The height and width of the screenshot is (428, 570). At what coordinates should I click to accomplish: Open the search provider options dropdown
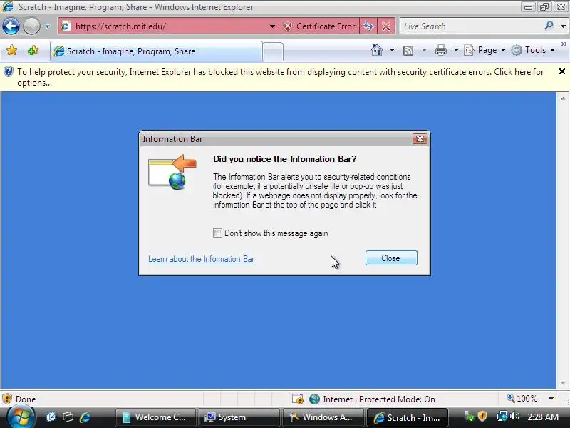coord(563,26)
